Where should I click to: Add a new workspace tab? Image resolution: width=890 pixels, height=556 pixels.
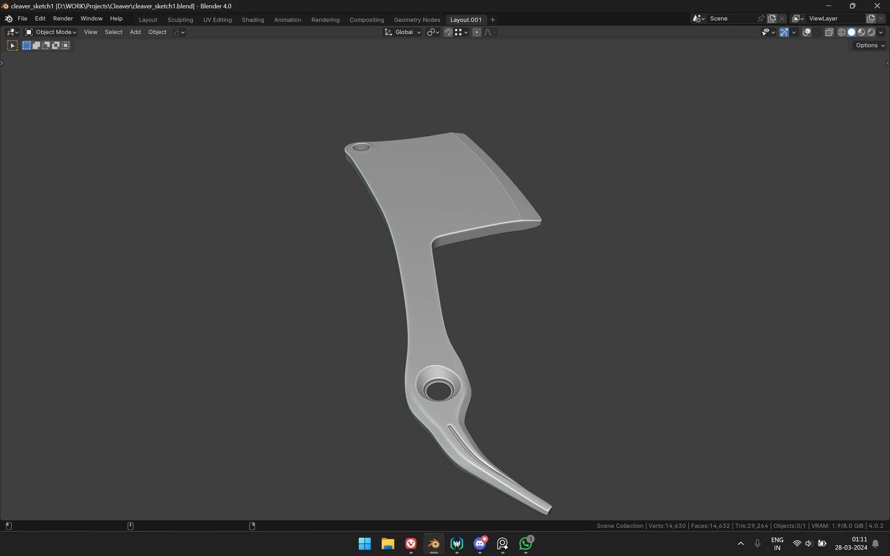click(493, 19)
